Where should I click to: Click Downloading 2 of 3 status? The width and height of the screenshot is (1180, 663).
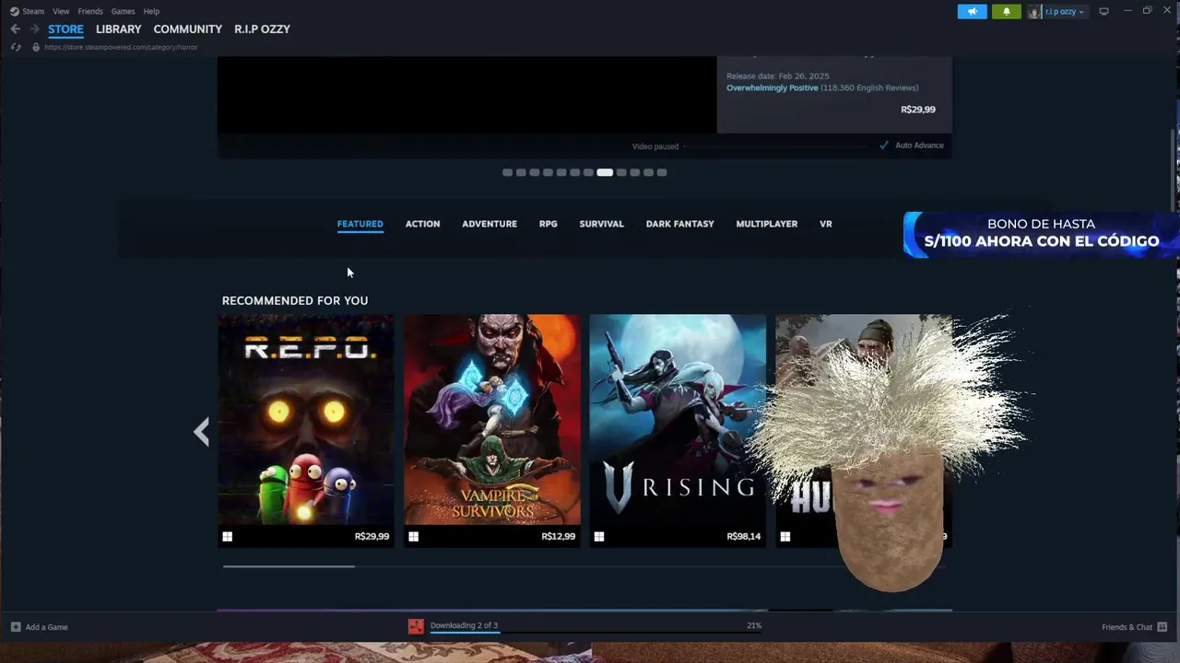coord(464,625)
